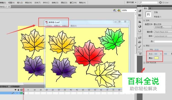Image resolution: width=172 pixels, height=100 pixels.
Task: Click the pencil icon on the timeline layer
Action: tap(12, 93)
